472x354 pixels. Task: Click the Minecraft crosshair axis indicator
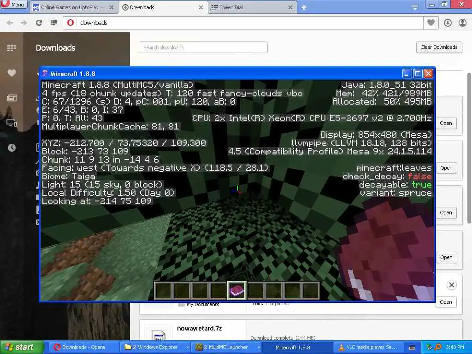coord(236,190)
